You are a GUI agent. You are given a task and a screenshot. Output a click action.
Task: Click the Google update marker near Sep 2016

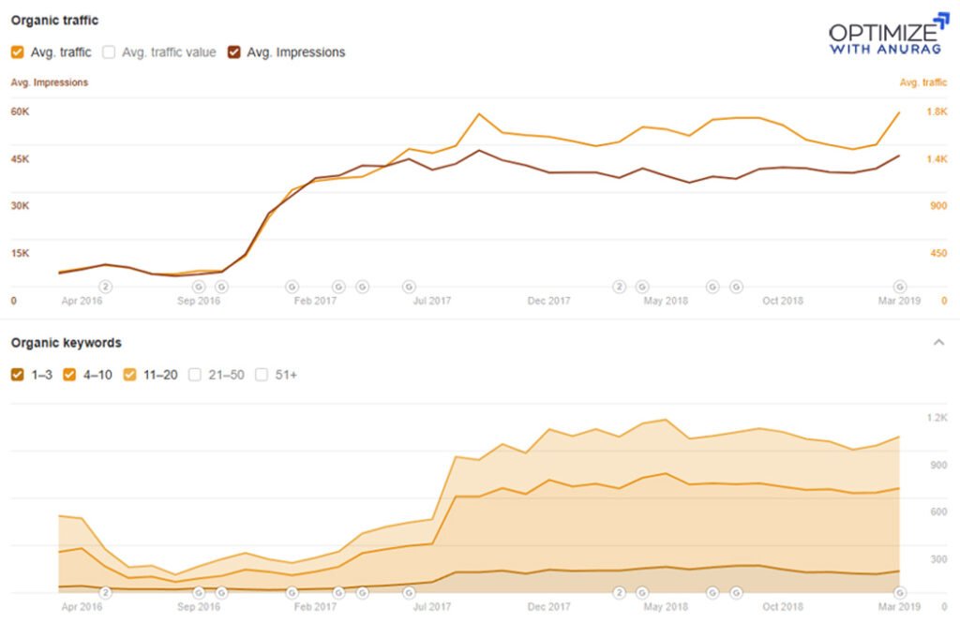click(x=198, y=288)
